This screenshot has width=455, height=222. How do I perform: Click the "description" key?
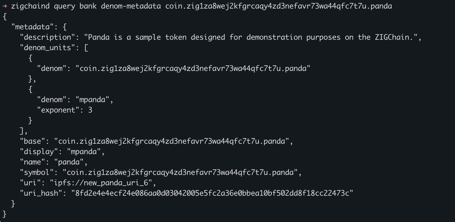click(45, 37)
